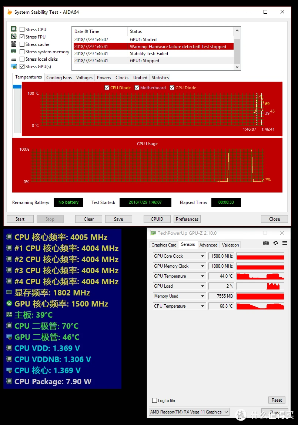Enable the Stress local disks checkbox
This screenshot has height=425, width=298.
(22, 59)
